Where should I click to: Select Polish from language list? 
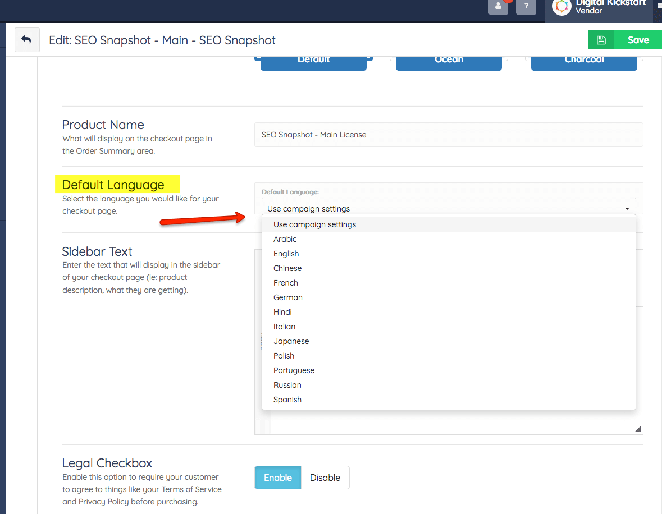click(449, 356)
